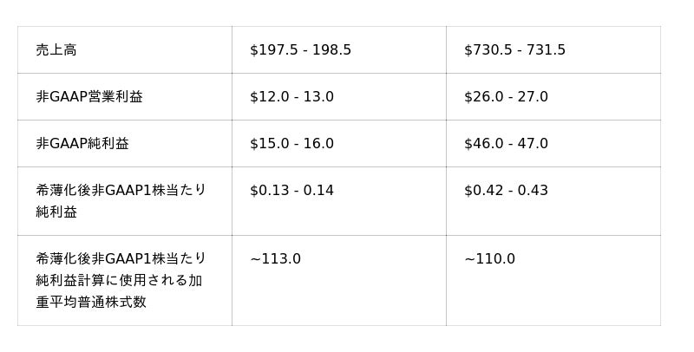Click the 非GAAP営業利益 row label
This screenshot has width=694, height=352.
pos(88,97)
